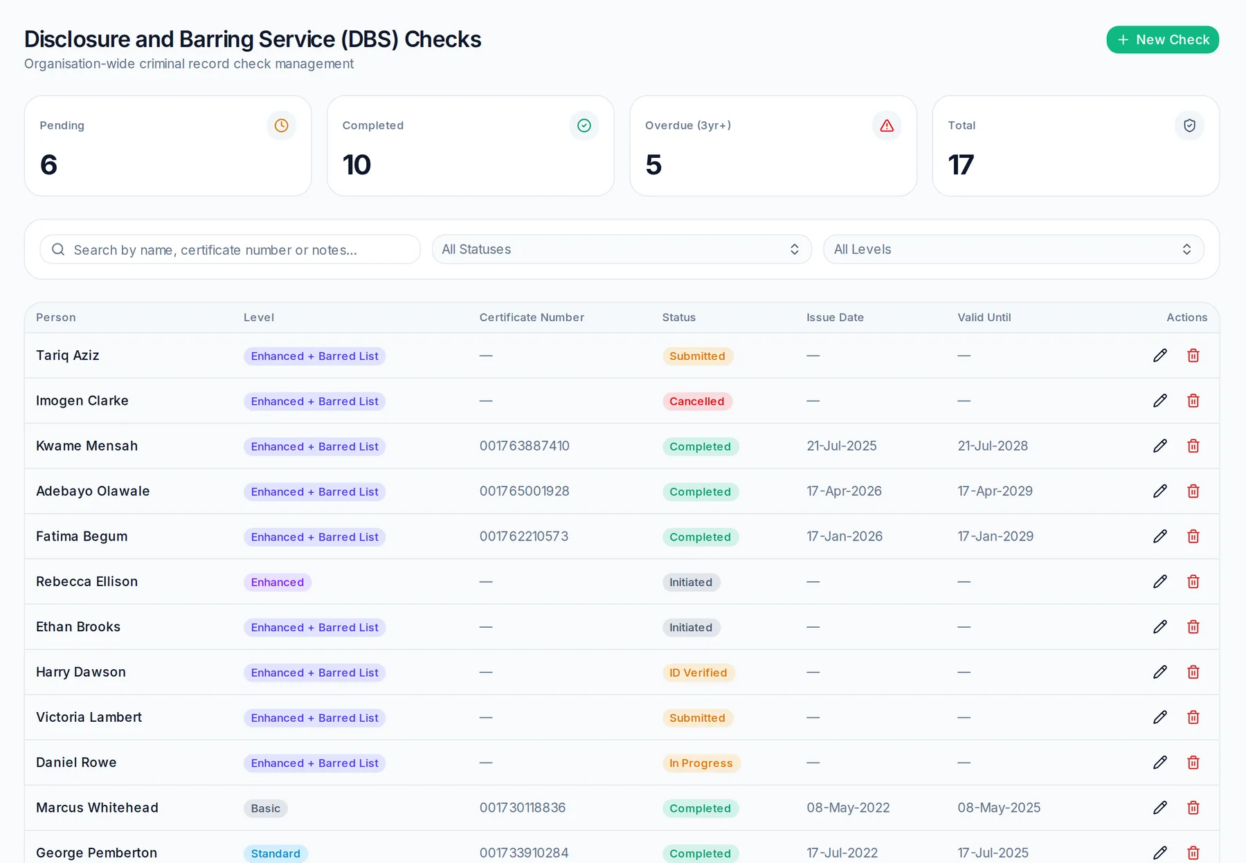1246x863 pixels.
Task: Click the Total shield icon
Action: coord(1190,125)
